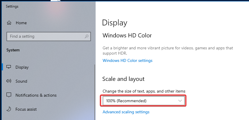Click the Settings window title text
The height and width of the screenshot is (120, 249).
pos(12,6)
